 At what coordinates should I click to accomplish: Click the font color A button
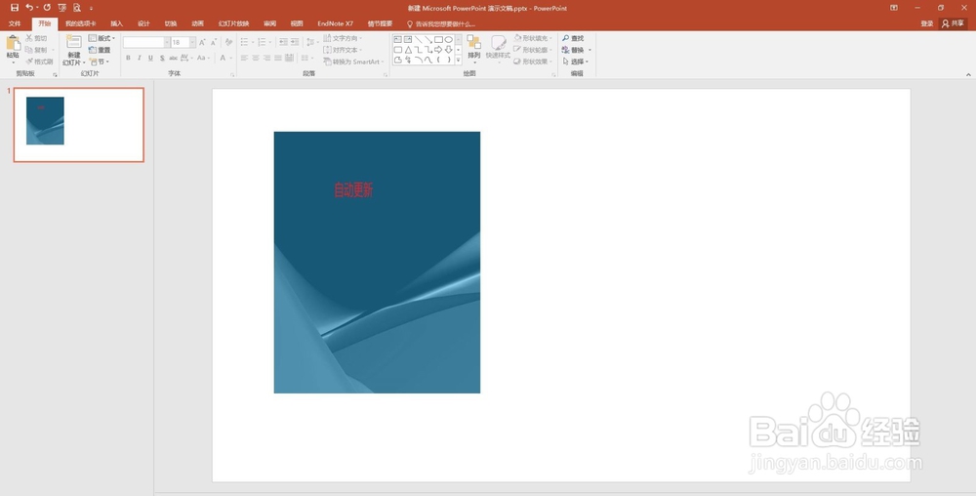coord(223,58)
